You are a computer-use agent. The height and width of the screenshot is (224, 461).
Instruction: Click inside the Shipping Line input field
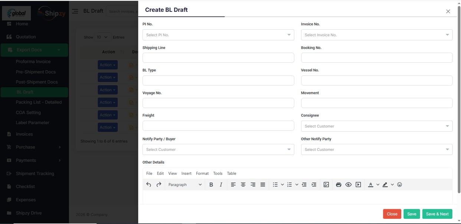coord(218,57)
